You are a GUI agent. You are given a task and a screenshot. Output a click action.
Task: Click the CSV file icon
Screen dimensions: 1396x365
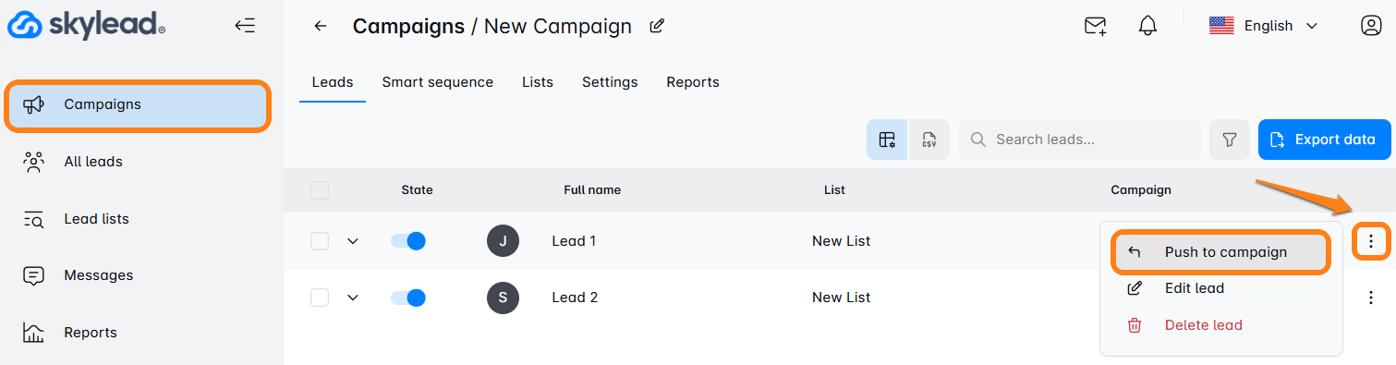pos(929,140)
